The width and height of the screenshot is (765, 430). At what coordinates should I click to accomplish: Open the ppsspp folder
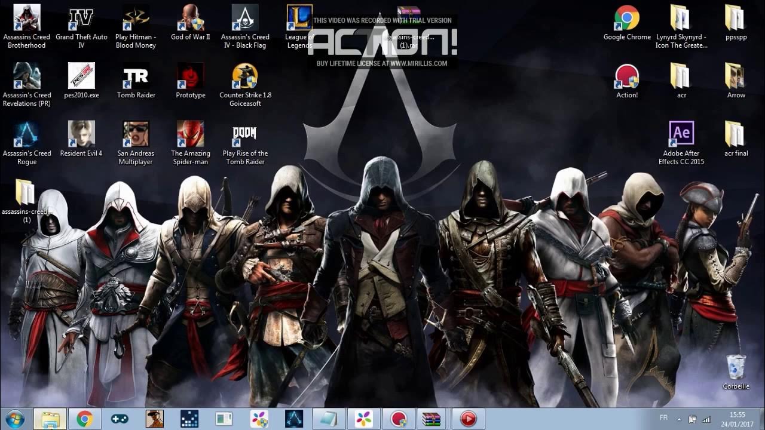tap(736, 24)
